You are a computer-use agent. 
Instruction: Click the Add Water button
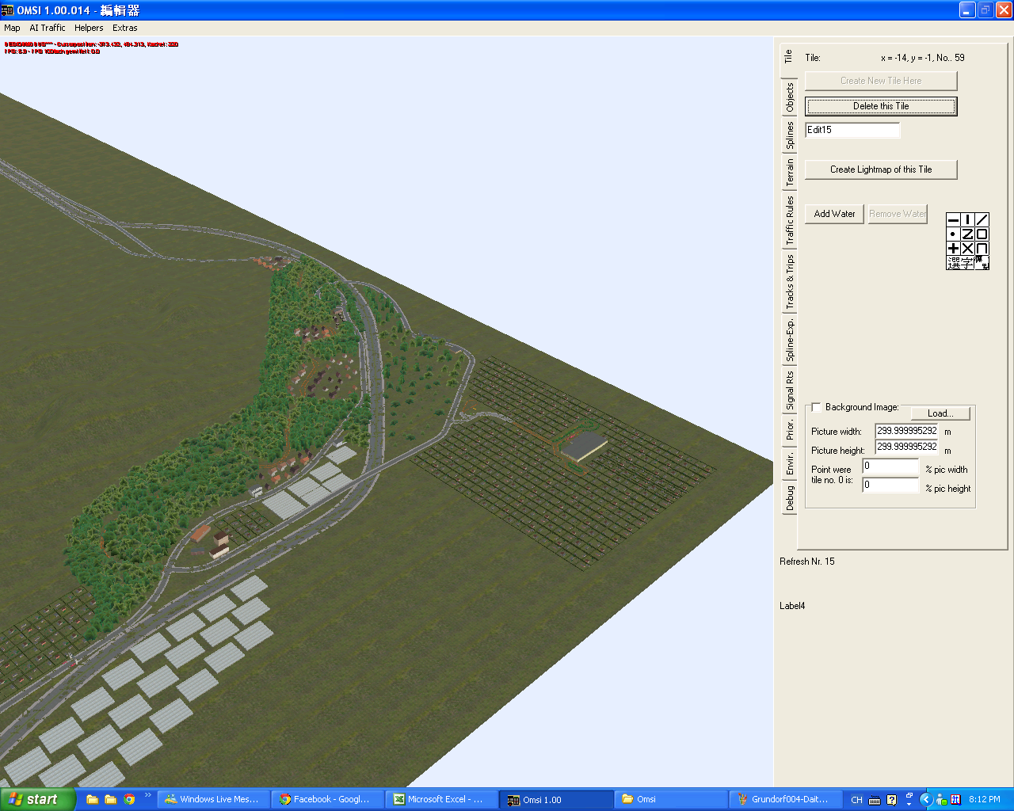click(834, 214)
